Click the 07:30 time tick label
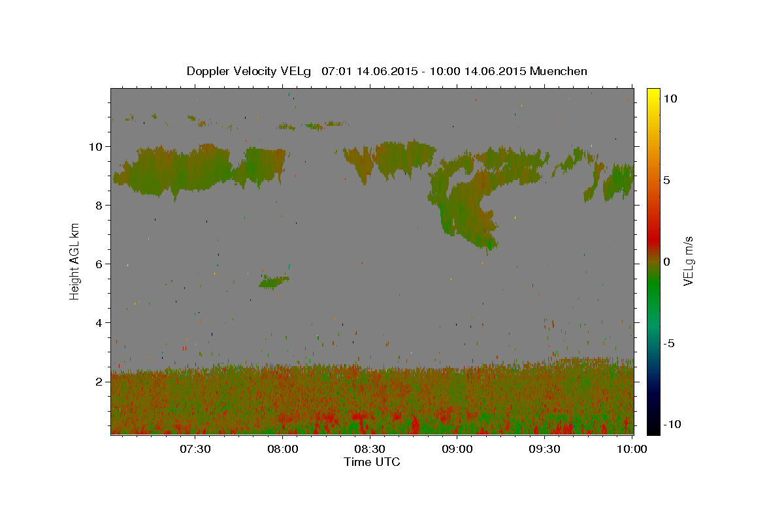Viewport: 784px width, 522px height. pyautogui.click(x=196, y=449)
